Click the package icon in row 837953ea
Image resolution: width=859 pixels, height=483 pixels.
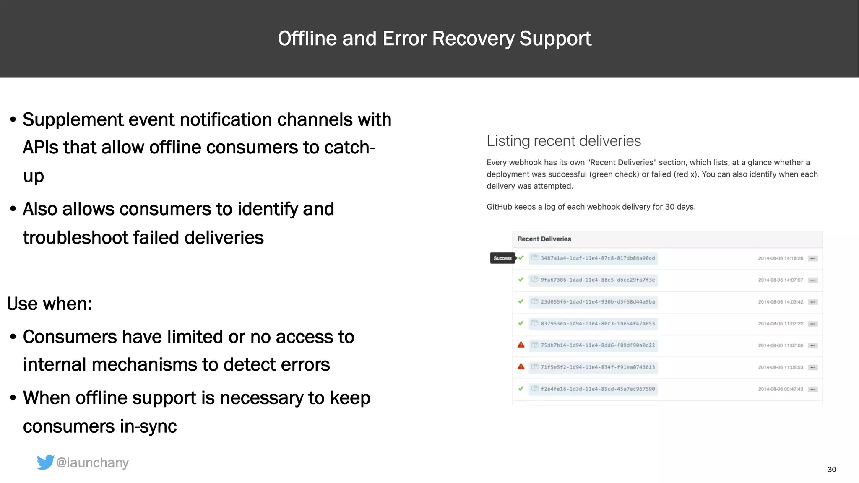pyautogui.click(x=535, y=323)
